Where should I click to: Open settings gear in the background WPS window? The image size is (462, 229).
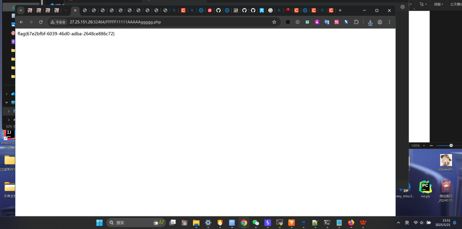[x=402, y=7]
